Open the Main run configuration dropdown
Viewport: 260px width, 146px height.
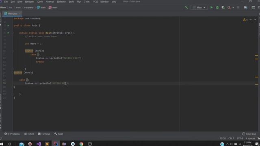click(x=199, y=7)
